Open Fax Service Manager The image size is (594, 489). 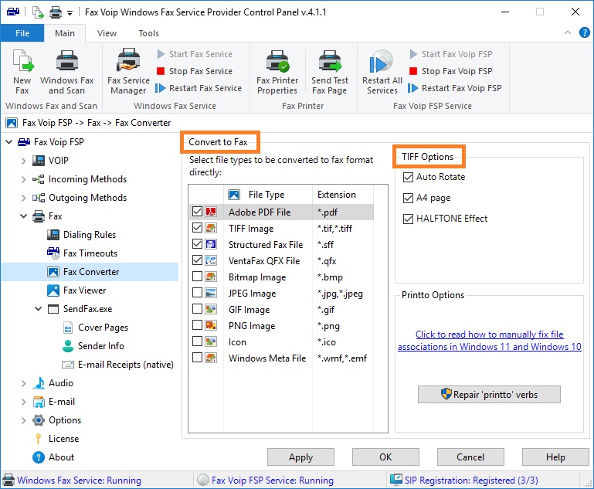tap(128, 72)
